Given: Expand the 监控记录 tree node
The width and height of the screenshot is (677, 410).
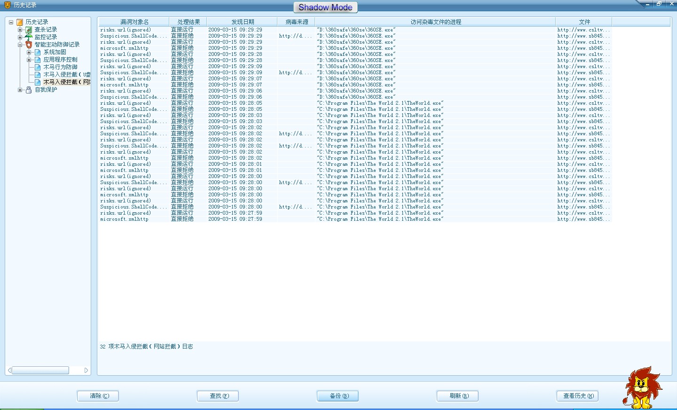Looking at the screenshot, I should click(20, 37).
